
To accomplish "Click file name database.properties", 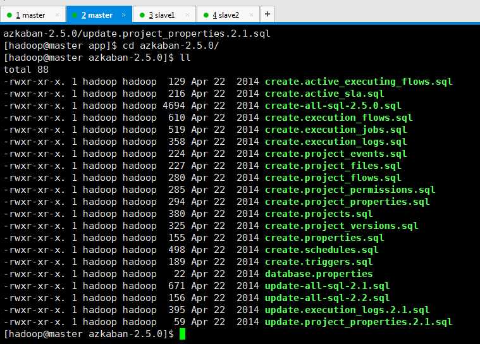I will tap(319, 274).
